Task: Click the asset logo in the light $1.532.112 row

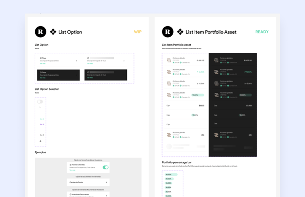Action: pos(169,60)
